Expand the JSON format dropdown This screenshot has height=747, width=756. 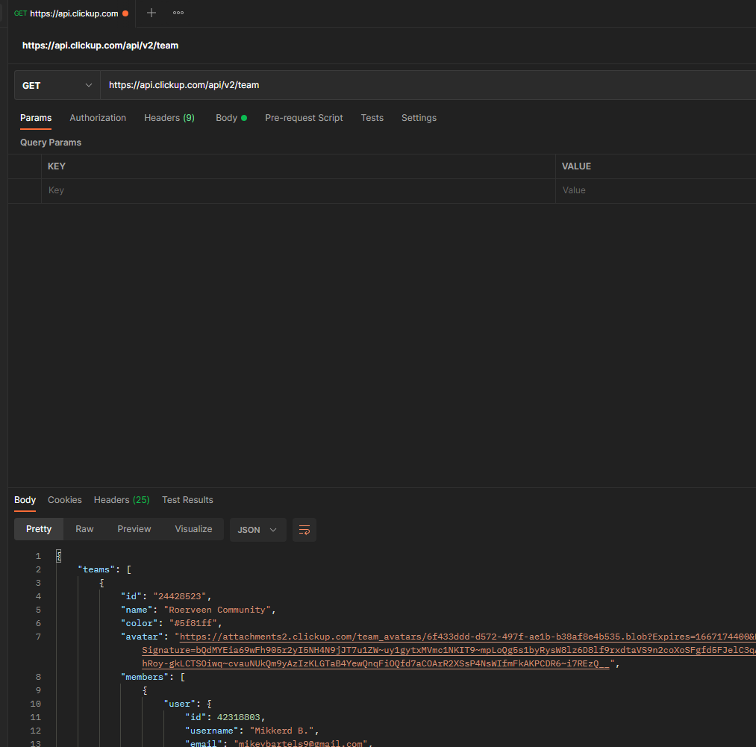tap(257, 530)
